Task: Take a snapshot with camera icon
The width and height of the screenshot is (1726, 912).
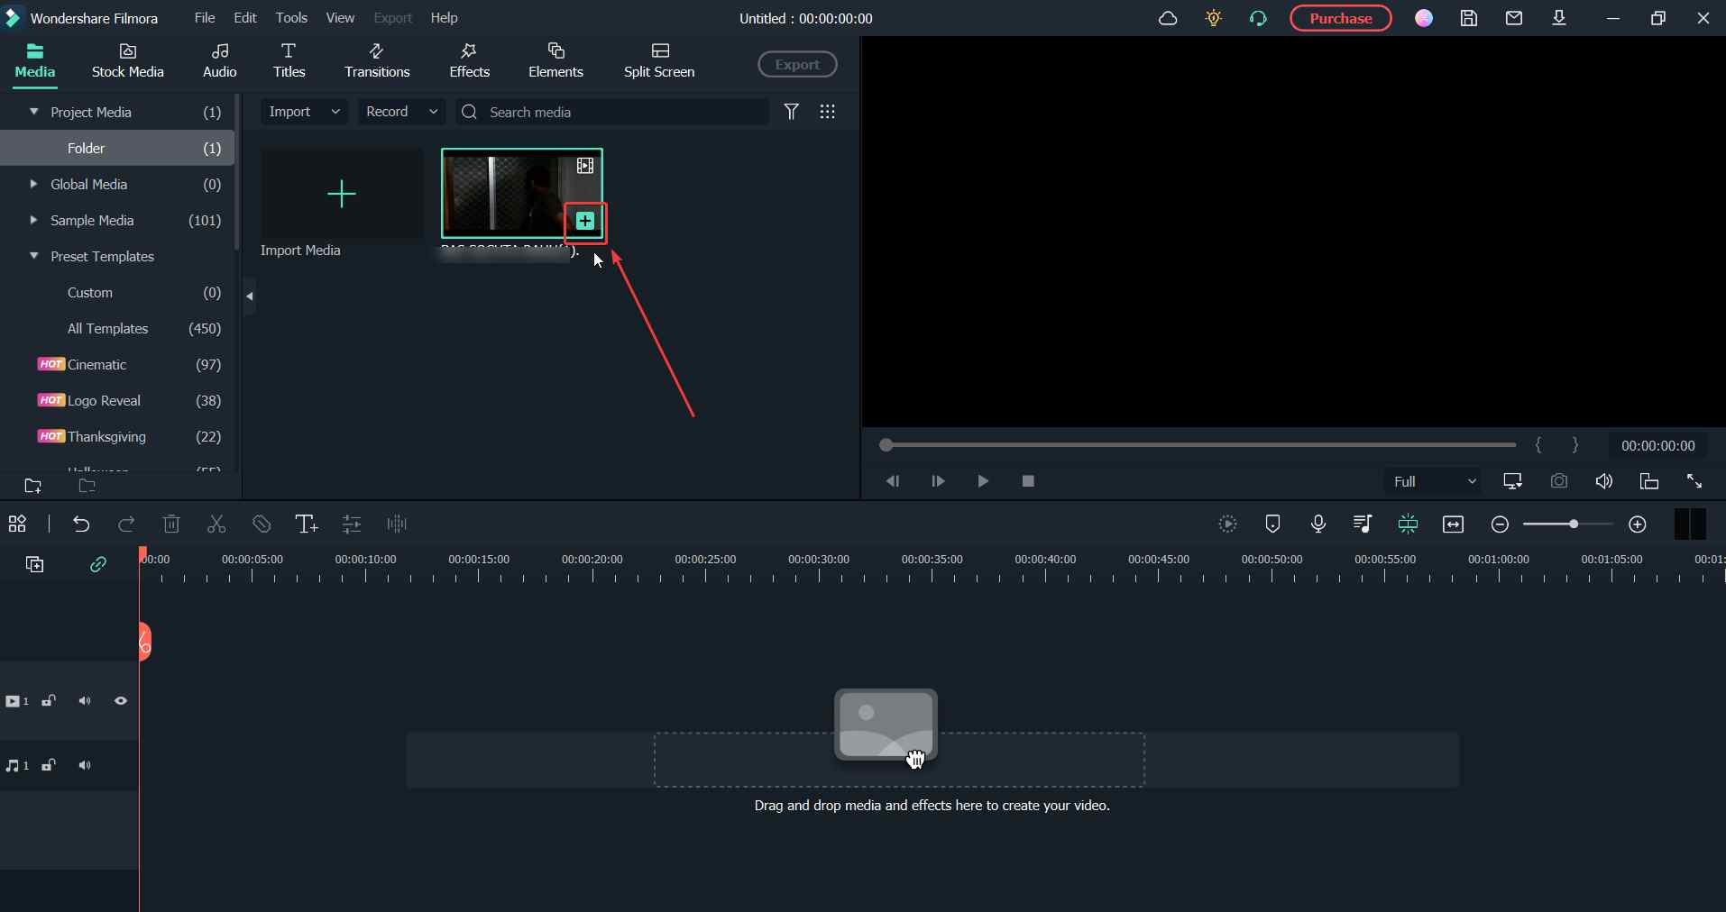Action: tap(1559, 481)
